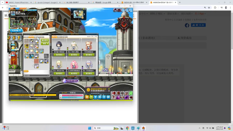Bookmark this page with the Chrome star icon
This screenshot has width=233, height=131.
coord(209,8)
